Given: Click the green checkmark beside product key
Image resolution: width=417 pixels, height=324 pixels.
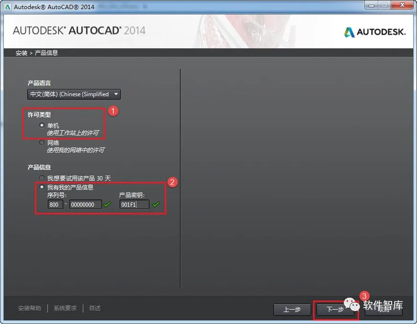Looking at the screenshot, I should 156,204.
